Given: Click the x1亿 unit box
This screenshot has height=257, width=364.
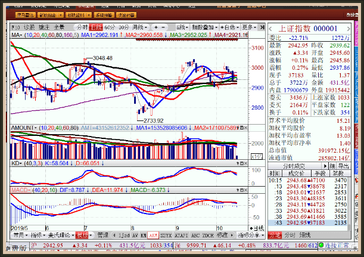Looking at the screenshot, I should [257, 157].
